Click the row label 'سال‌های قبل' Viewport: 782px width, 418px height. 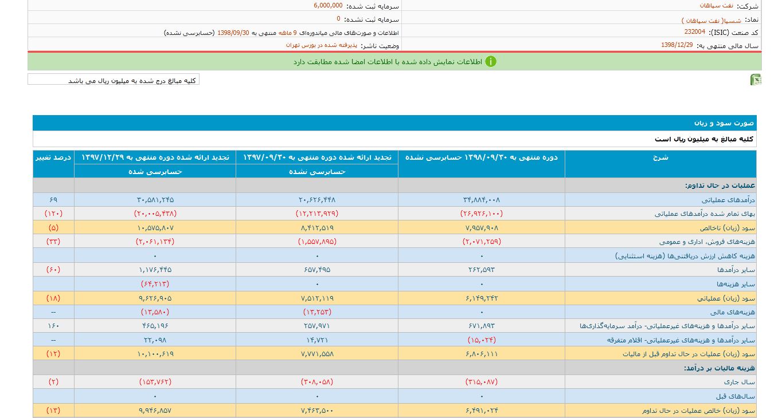point(737,396)
